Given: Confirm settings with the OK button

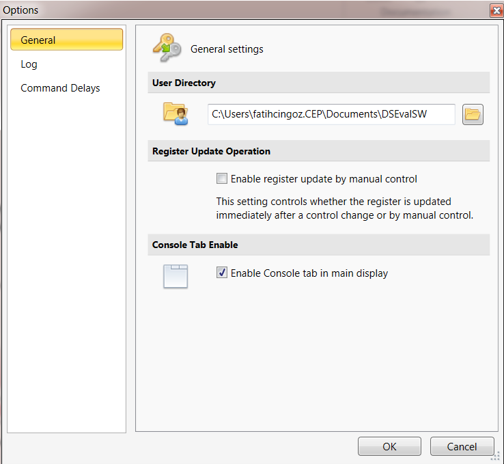Looking at the screenshot, I should coord(389,446).
